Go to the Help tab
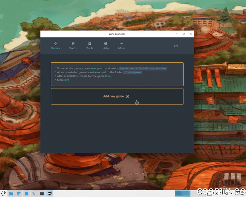Screen dimensions: 246x197 pyautogui.click(x=105, y=46)
